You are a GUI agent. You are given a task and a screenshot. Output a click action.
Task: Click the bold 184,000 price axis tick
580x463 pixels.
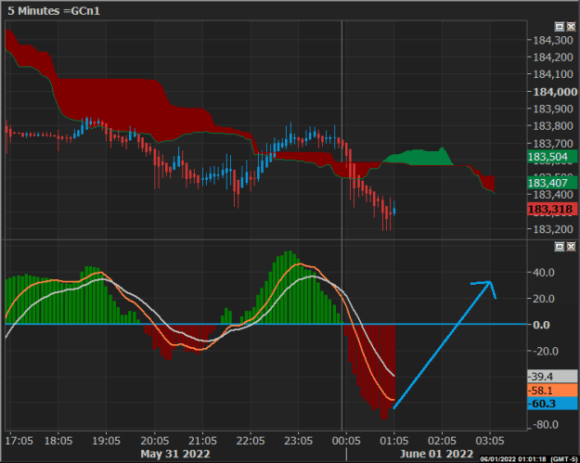[x=554, y=92]
